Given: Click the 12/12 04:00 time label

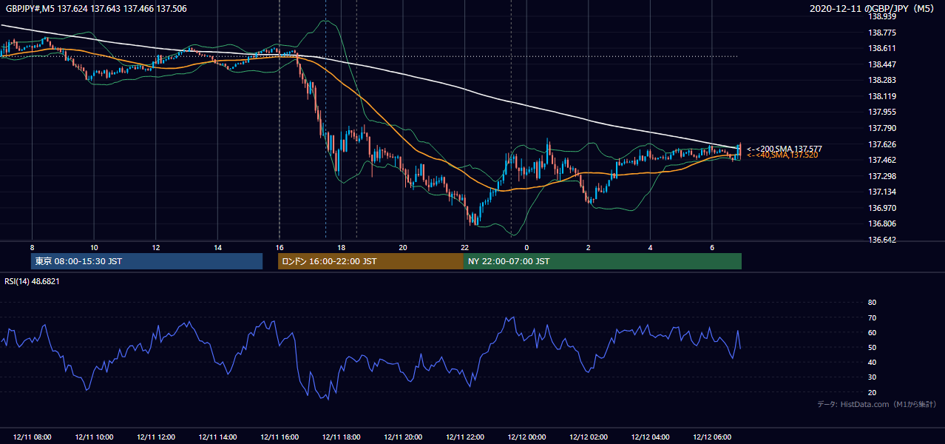Looking at the screenshot, I should coord(651,437).
